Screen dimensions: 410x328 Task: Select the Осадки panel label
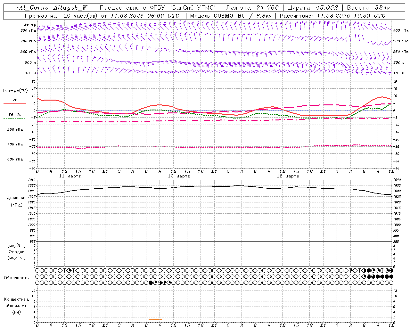click(x=17, y=252)
